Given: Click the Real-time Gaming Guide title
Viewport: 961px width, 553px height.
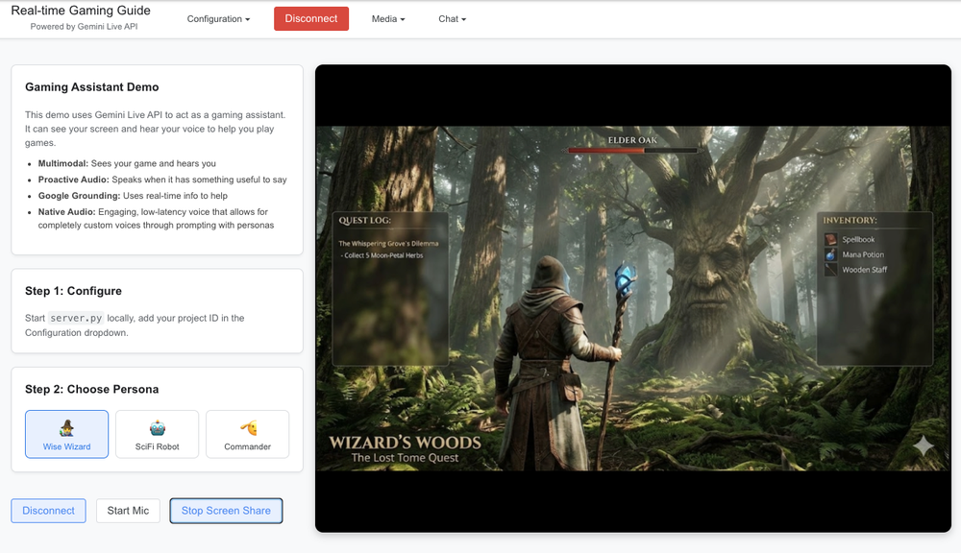Looking at the screenshot, I should pos(81,11).
